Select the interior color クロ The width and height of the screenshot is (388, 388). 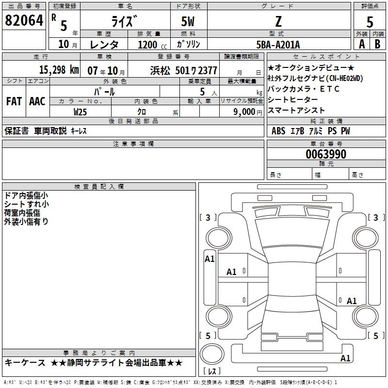click(x=142, y=112)
